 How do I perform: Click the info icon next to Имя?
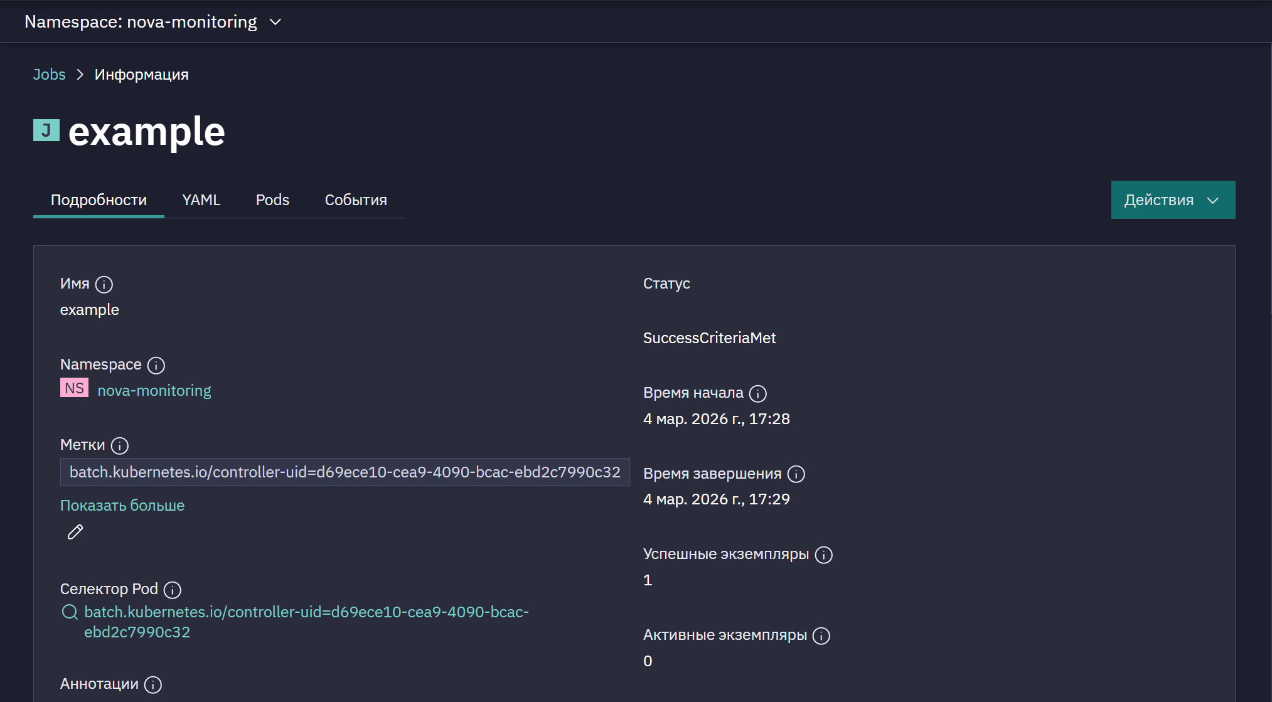coord(104,285)
